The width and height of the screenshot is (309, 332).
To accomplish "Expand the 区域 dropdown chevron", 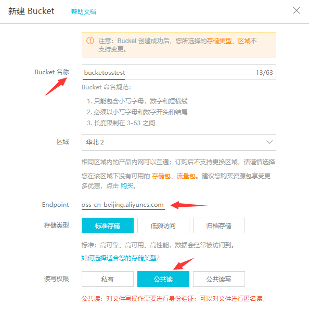I will [x=269, y=142].
